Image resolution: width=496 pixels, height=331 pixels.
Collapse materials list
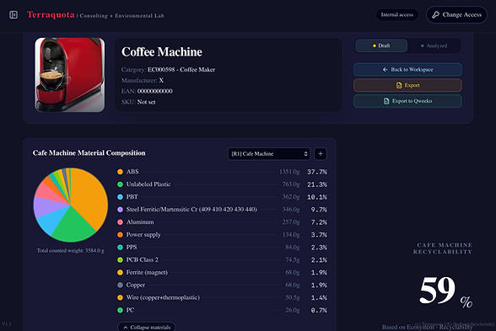(x=147, y=327)
